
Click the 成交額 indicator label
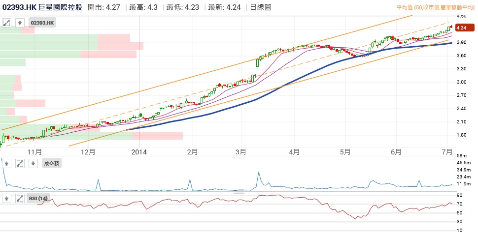tap(51, 163)
